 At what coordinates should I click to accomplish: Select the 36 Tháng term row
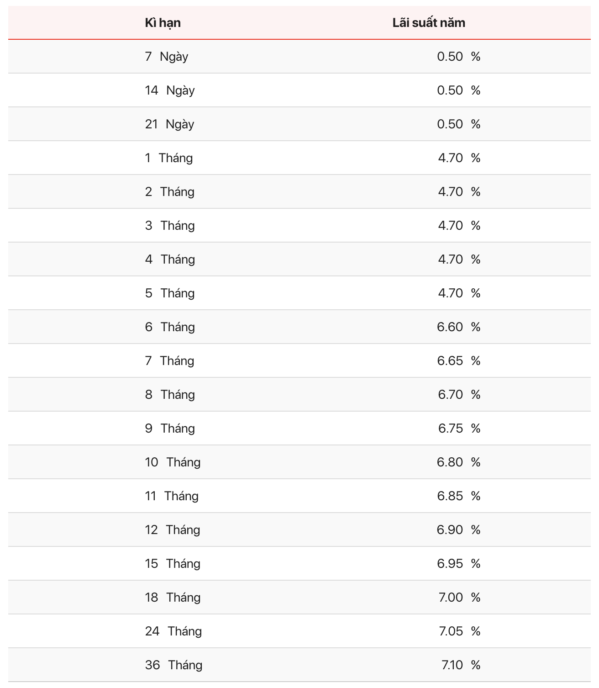(299, 665)
